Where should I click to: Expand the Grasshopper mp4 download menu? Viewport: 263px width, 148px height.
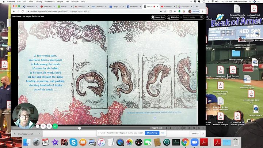coord(39,134)
